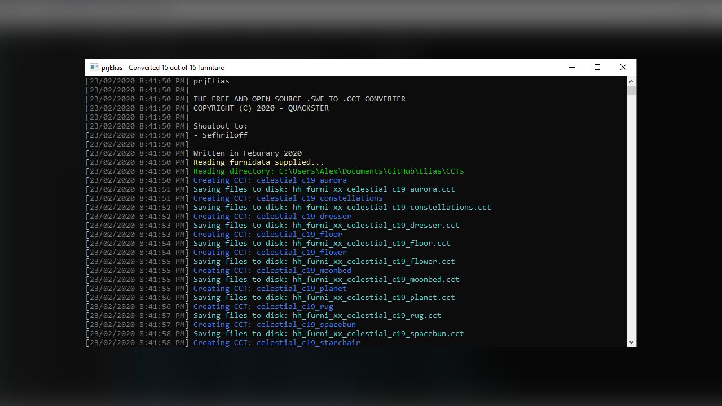Click the hh_furni_xx_celestial_c19_planet.cct saving line

click(x=324, y=297)
